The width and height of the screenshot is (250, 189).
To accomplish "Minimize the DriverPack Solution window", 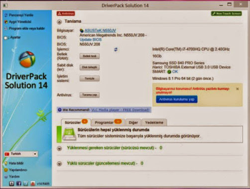I will 221,5.
